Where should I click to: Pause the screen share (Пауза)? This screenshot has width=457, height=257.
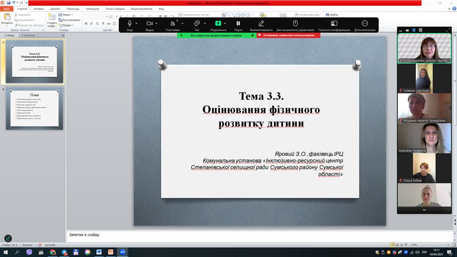[238, 23]
